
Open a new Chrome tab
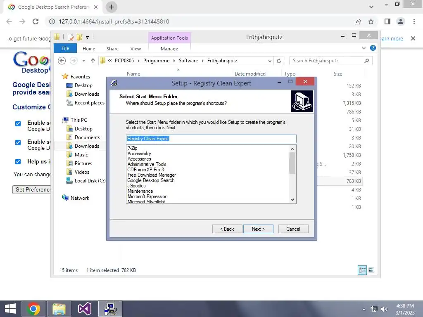click(x=112, y=7)
